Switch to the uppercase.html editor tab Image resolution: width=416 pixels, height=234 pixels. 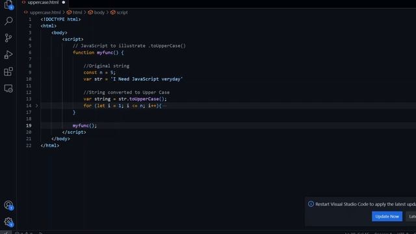[43, 3]
